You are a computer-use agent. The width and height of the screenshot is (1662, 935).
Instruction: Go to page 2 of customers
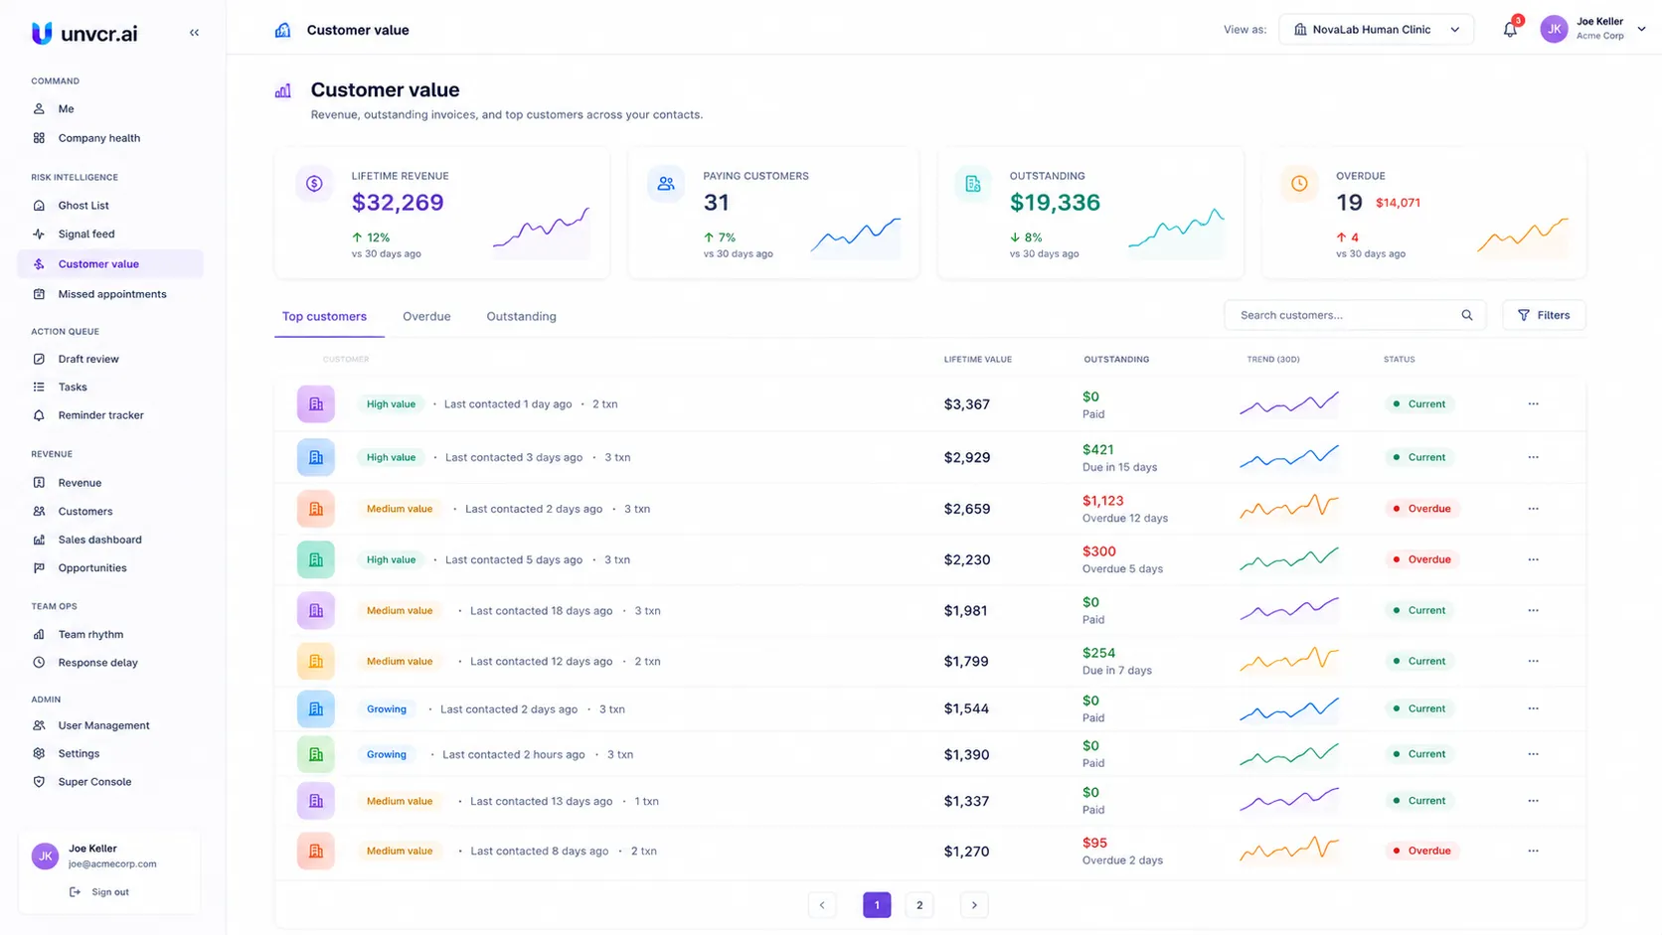pyautogui.click(x=919, y=905)
